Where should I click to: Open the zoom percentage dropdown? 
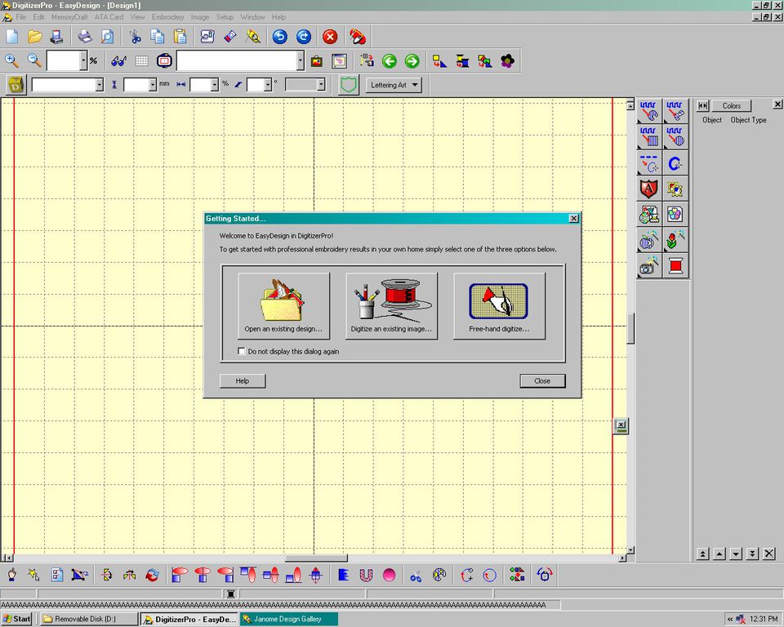pyautogui.click(x=83, y=60)
